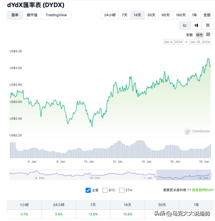Click the 18. Dec navigator marker
This screenshot has height=221, width=215.
point(95,178)
